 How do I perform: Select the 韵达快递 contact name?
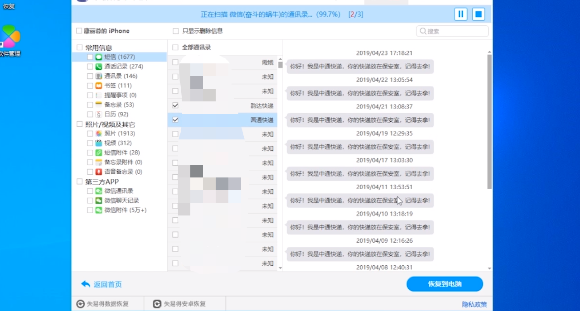[x=262, y=105]
